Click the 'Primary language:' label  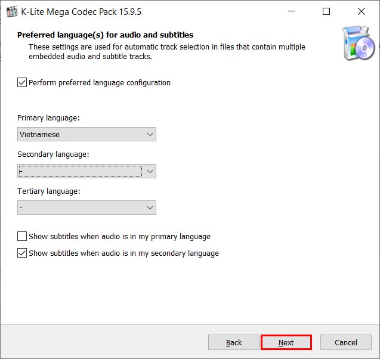[48, 118]
